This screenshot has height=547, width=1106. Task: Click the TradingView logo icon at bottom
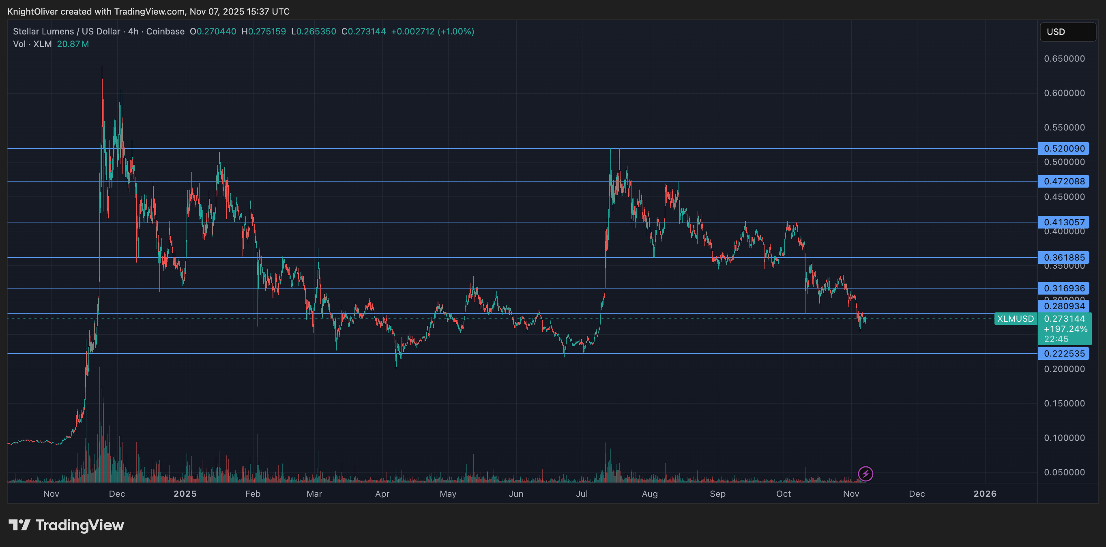(19, 525)
